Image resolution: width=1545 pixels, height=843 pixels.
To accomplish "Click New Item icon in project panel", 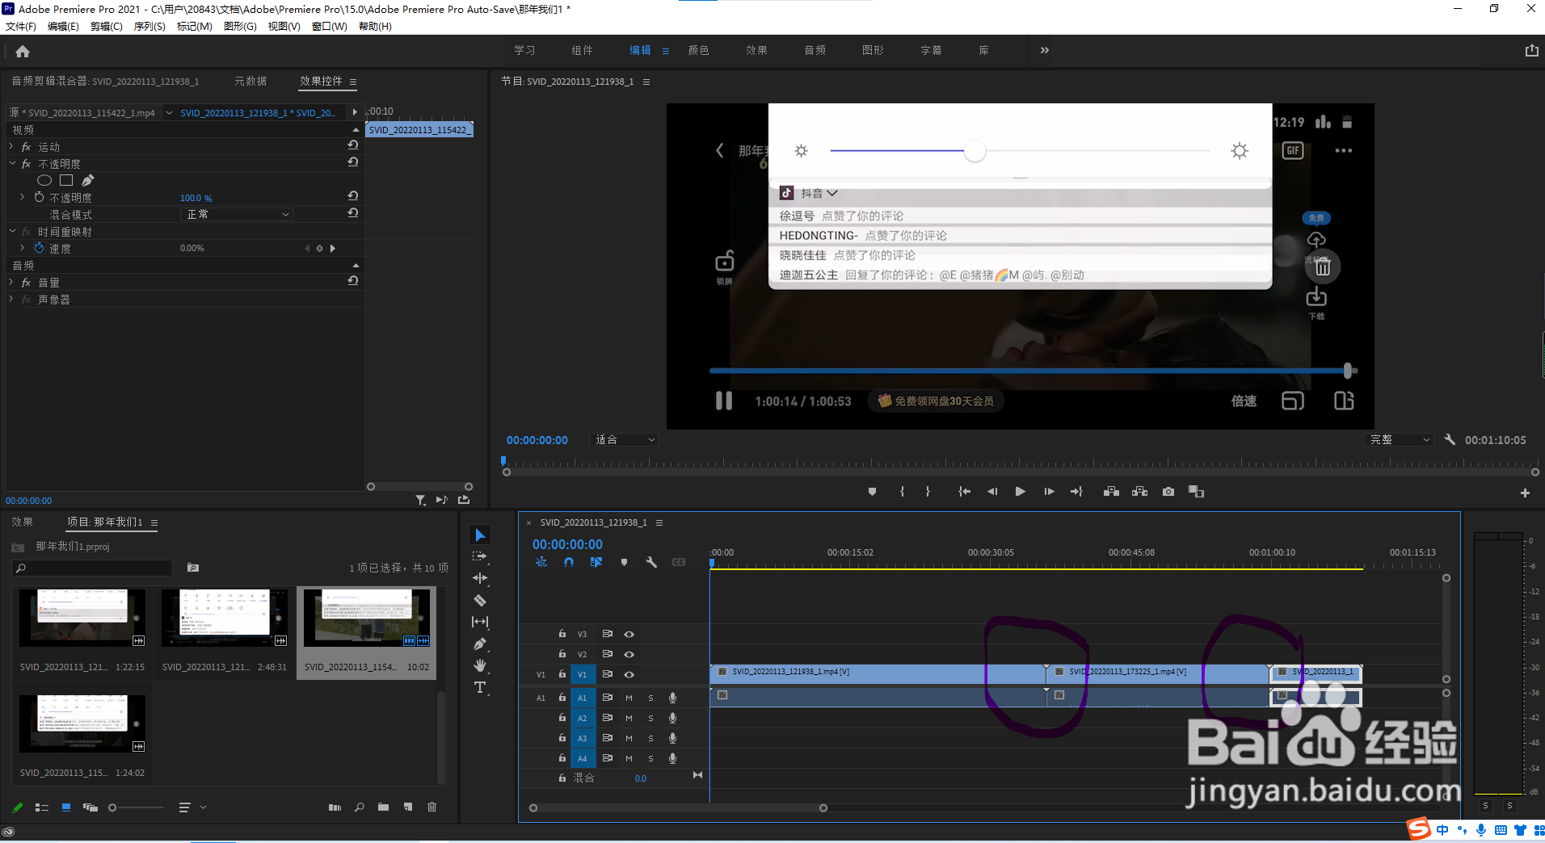I will (x=408, y=807).
